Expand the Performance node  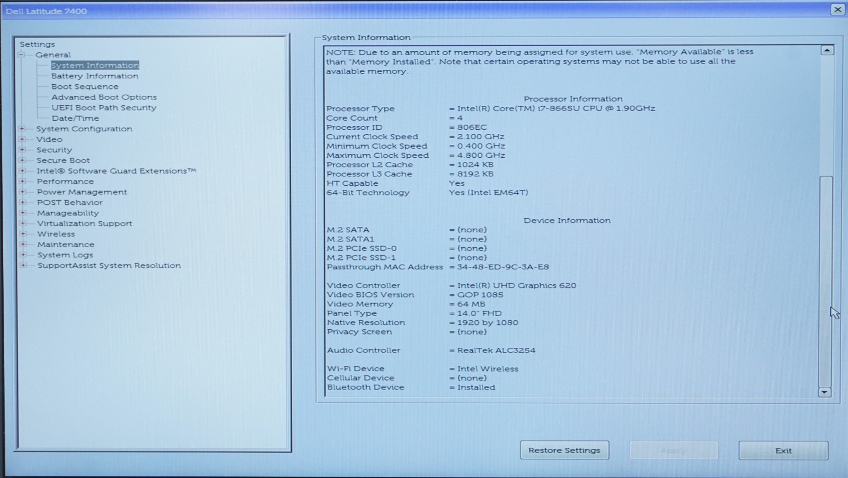22,181
